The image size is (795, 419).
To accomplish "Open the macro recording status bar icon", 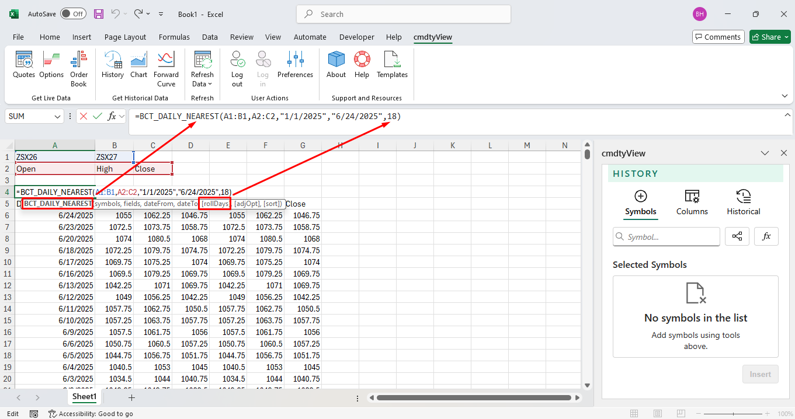I will click(x=34, y=414).
